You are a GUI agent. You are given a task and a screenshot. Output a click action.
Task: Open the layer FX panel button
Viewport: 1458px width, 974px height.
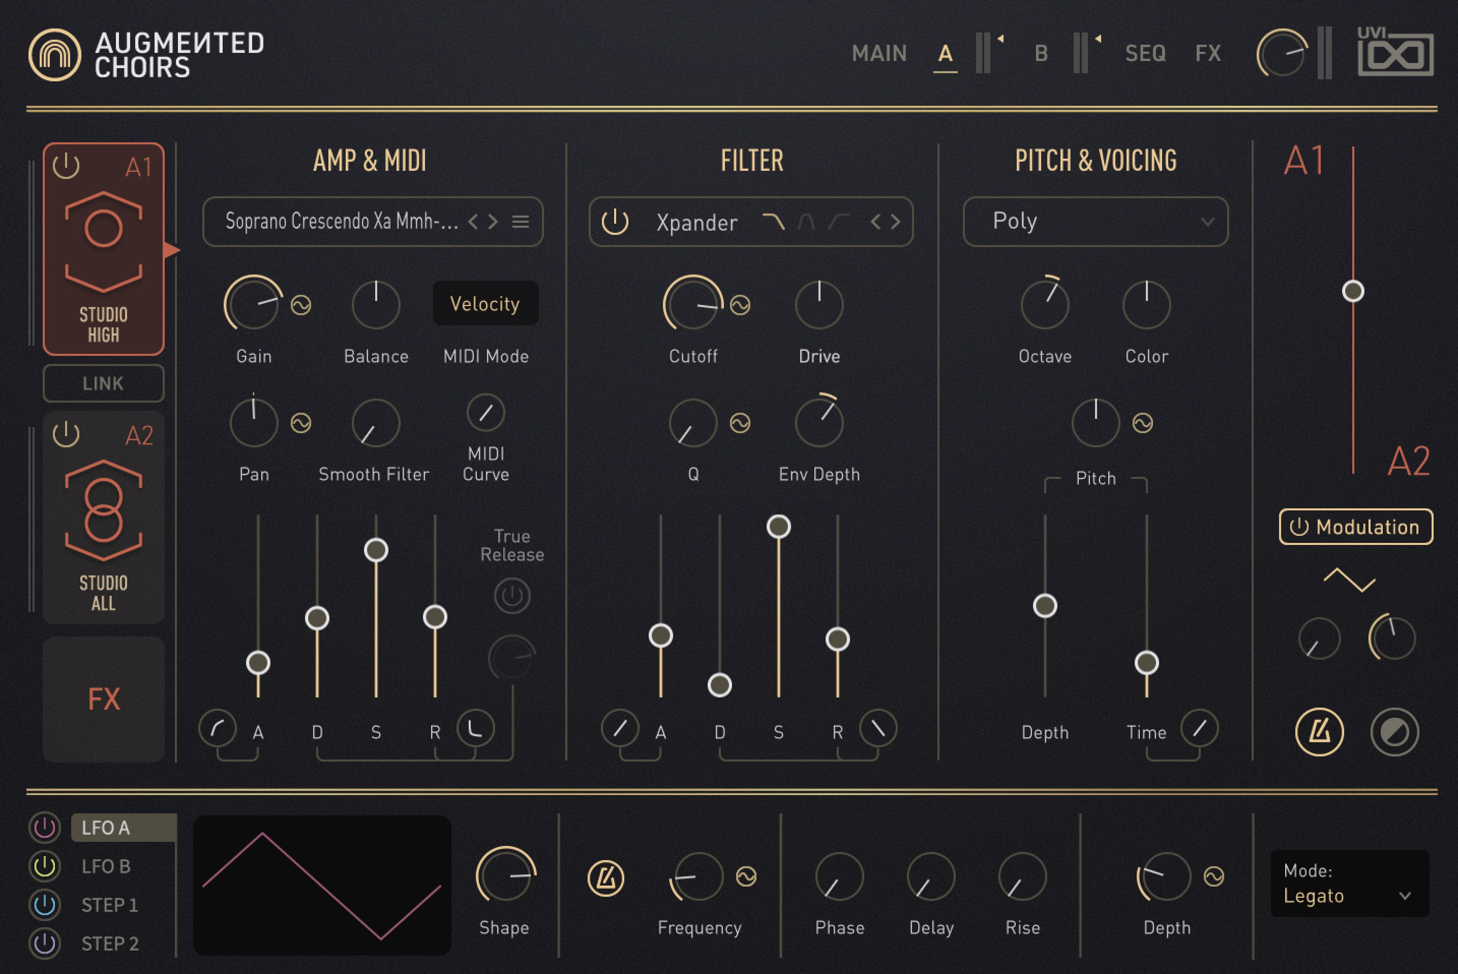click(x=104, y=699)
